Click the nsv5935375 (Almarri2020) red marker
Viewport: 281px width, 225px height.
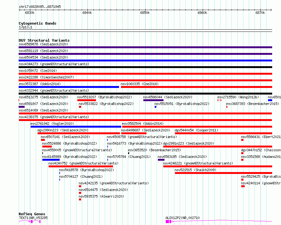click(80, 199)
